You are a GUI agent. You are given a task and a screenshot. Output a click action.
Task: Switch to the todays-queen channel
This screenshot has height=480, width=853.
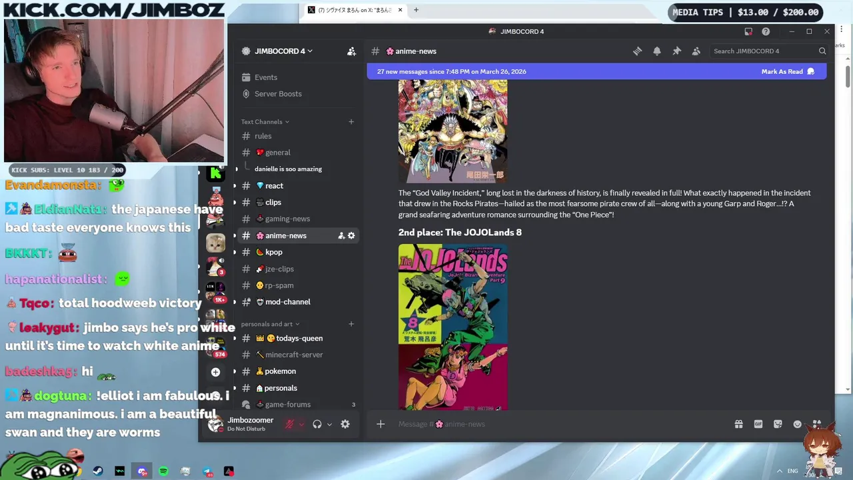(298, 338)
